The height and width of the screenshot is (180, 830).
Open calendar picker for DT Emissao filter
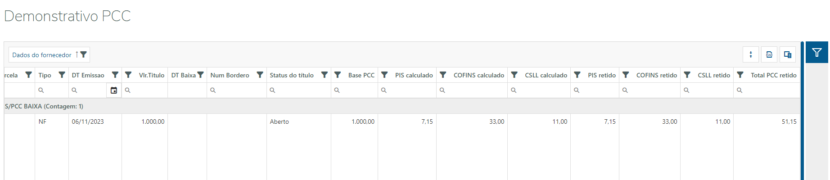click(x=114, y=90)
